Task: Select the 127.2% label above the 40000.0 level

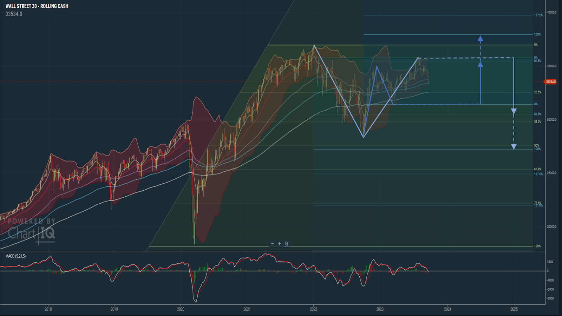Action: click(x=538, y=15)
